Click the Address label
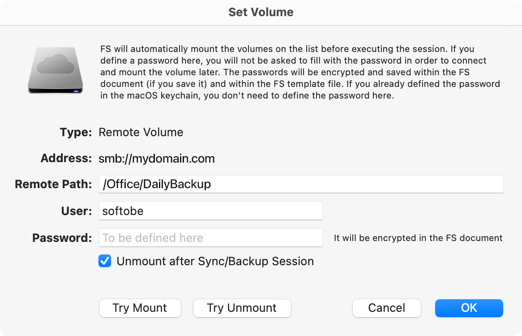 pyautogui.click(x=66, y=158)
